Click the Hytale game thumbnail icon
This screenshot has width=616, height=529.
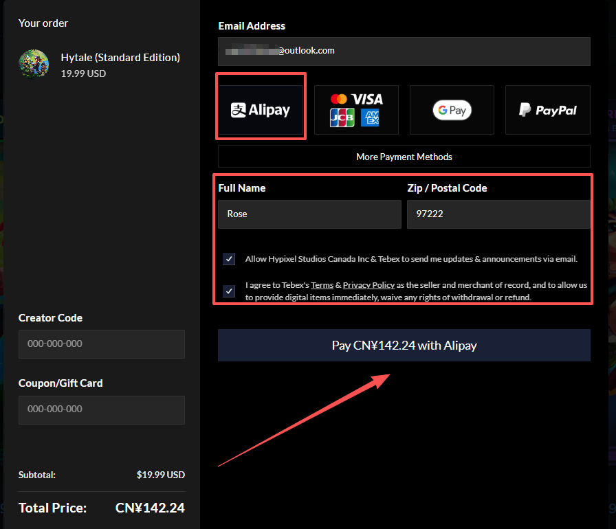[x=34, y=64]
